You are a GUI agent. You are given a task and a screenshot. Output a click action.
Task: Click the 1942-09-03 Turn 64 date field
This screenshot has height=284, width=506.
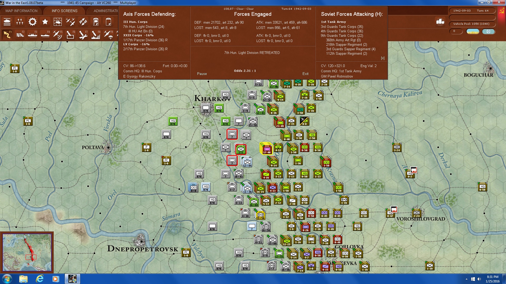(x=472, y=11)
